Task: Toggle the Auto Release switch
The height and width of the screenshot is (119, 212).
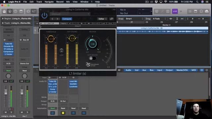Action: [93, 59]
